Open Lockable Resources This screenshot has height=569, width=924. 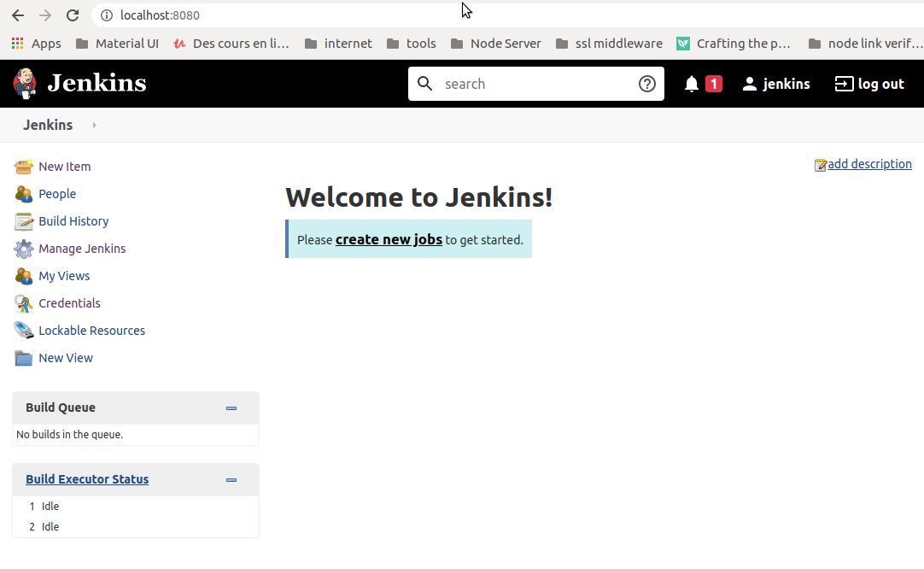coord(91,330)
